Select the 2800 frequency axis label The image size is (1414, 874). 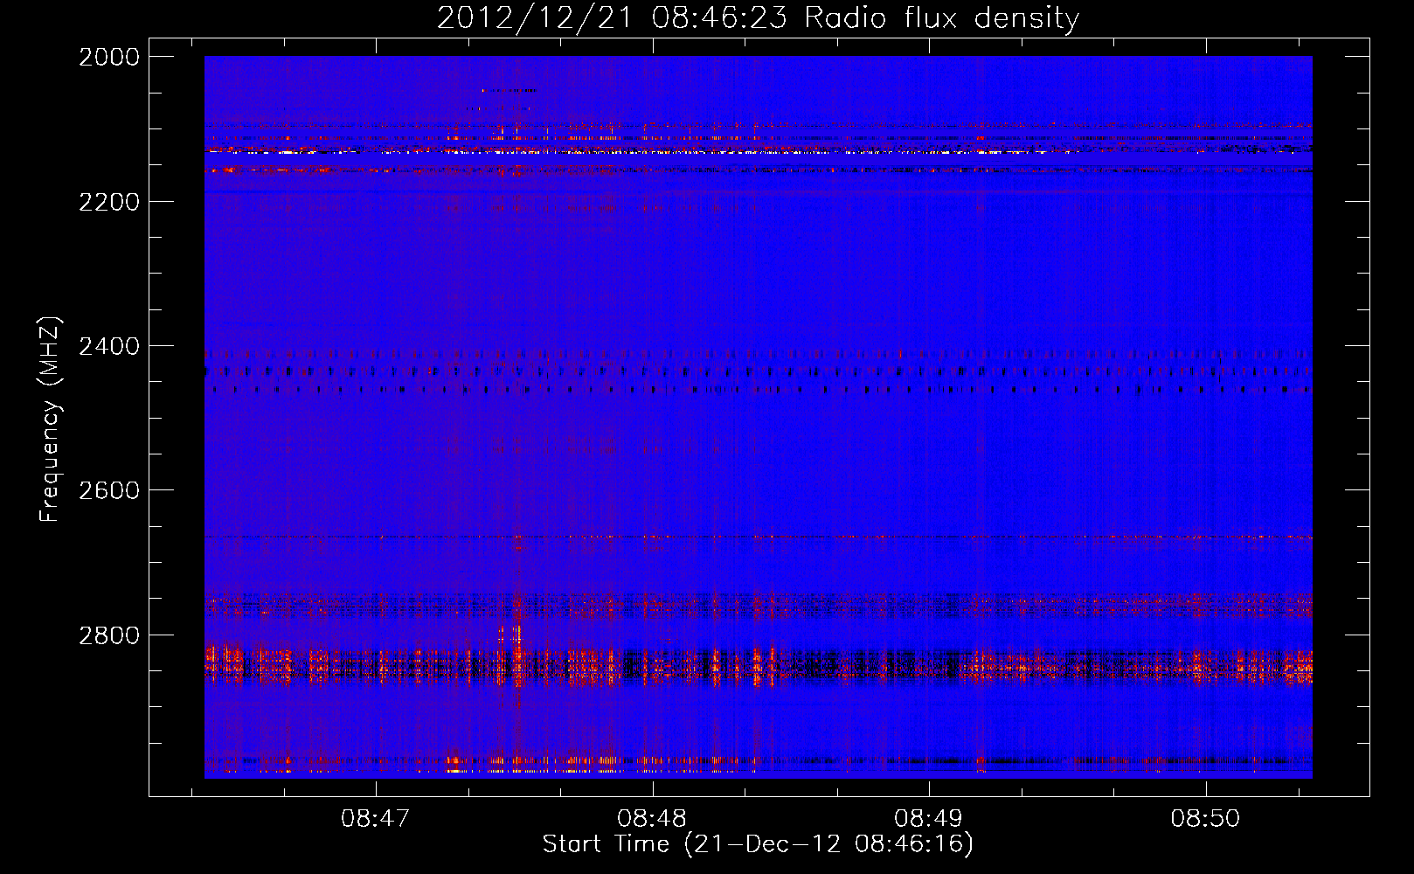point(109,635)
